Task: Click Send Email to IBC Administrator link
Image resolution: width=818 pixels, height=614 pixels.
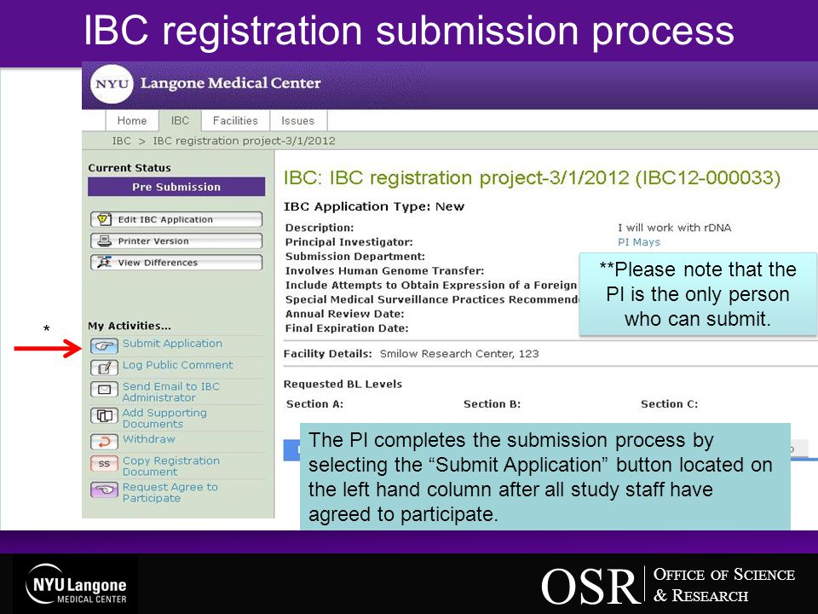Action: [171, 392]
